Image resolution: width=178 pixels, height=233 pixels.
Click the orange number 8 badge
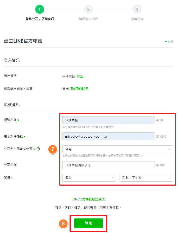(x=63, y=223)
